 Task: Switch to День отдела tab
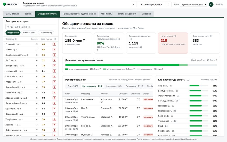(x=12, y=14)
